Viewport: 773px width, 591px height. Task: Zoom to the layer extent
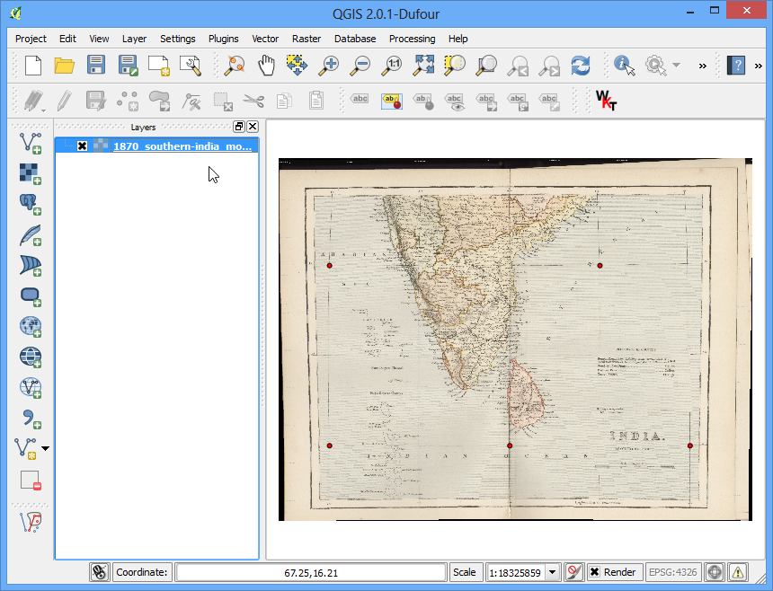[x=486, y=66]
